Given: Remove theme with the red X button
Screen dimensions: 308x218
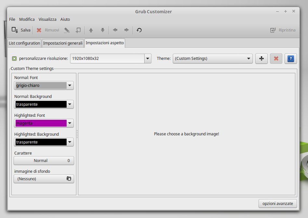Looking at the screenshot, I should (x=276, y=59).
